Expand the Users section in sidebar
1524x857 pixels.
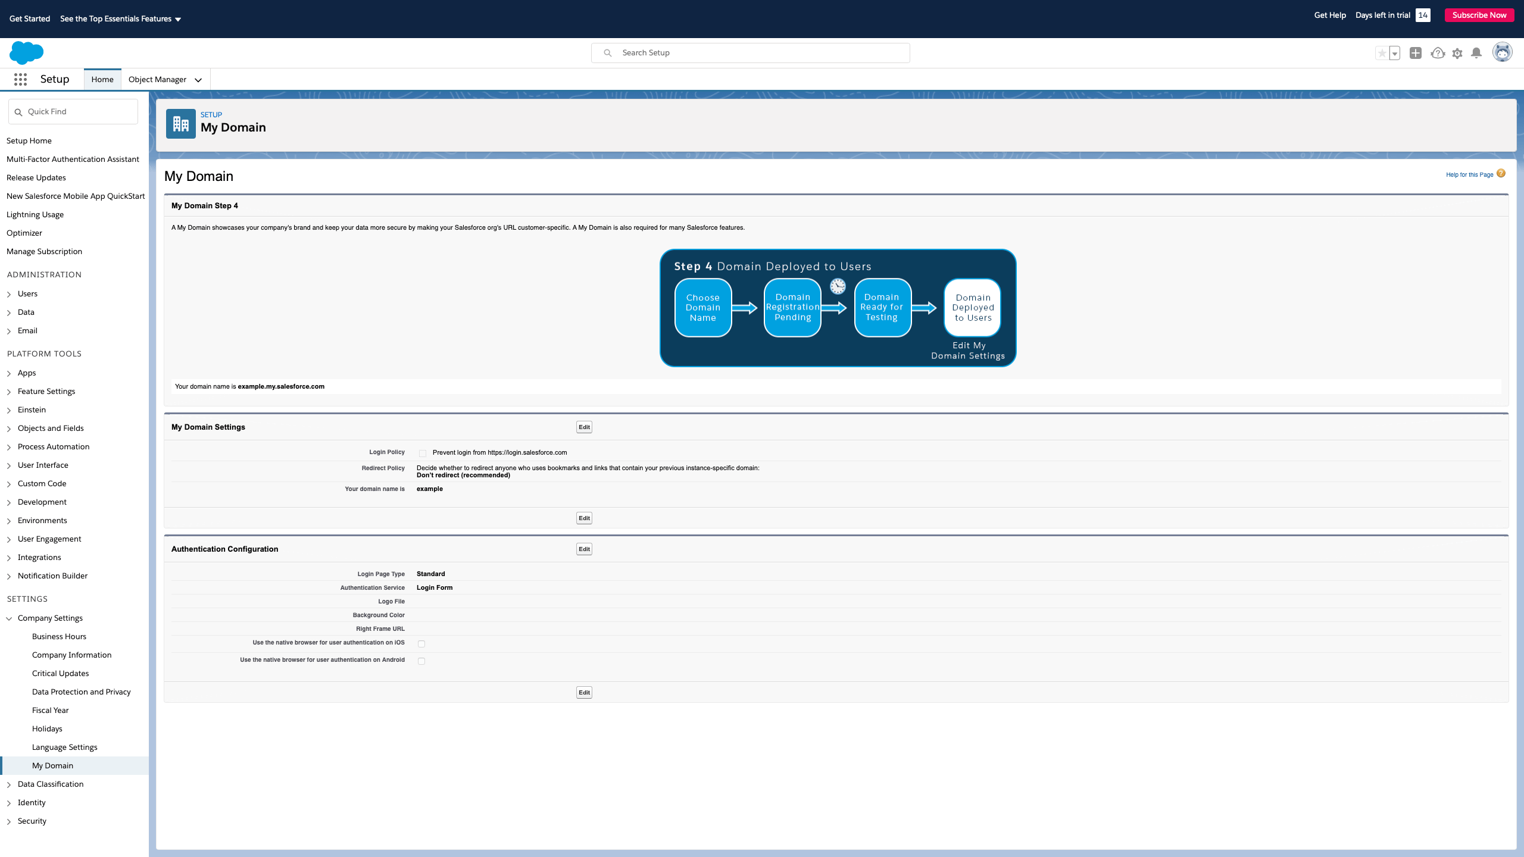click(9, 294)
